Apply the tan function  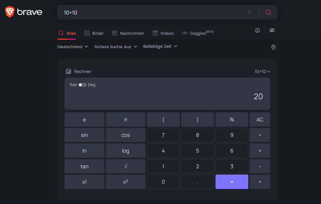pyautogui.click(x=85, y=166)
